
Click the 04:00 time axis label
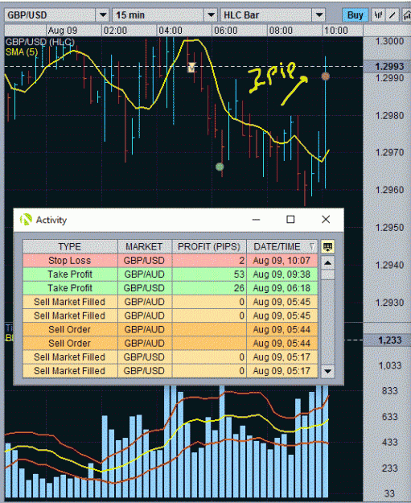tap(171, 31)
